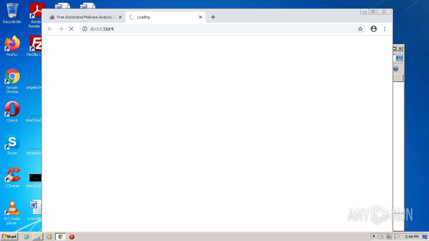The width and height of the screenshot is (429, 241).
Task: Close the Loading tab
Action: pyautogui.click(x=200, y=17)
